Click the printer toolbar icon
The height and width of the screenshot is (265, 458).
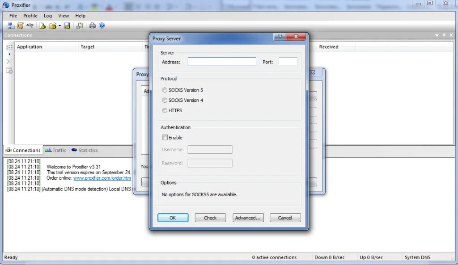click(x=92, y=25)
